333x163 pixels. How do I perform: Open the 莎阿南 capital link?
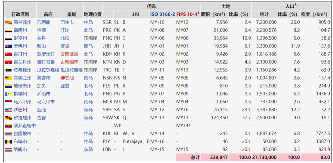(x=44, y=22)
